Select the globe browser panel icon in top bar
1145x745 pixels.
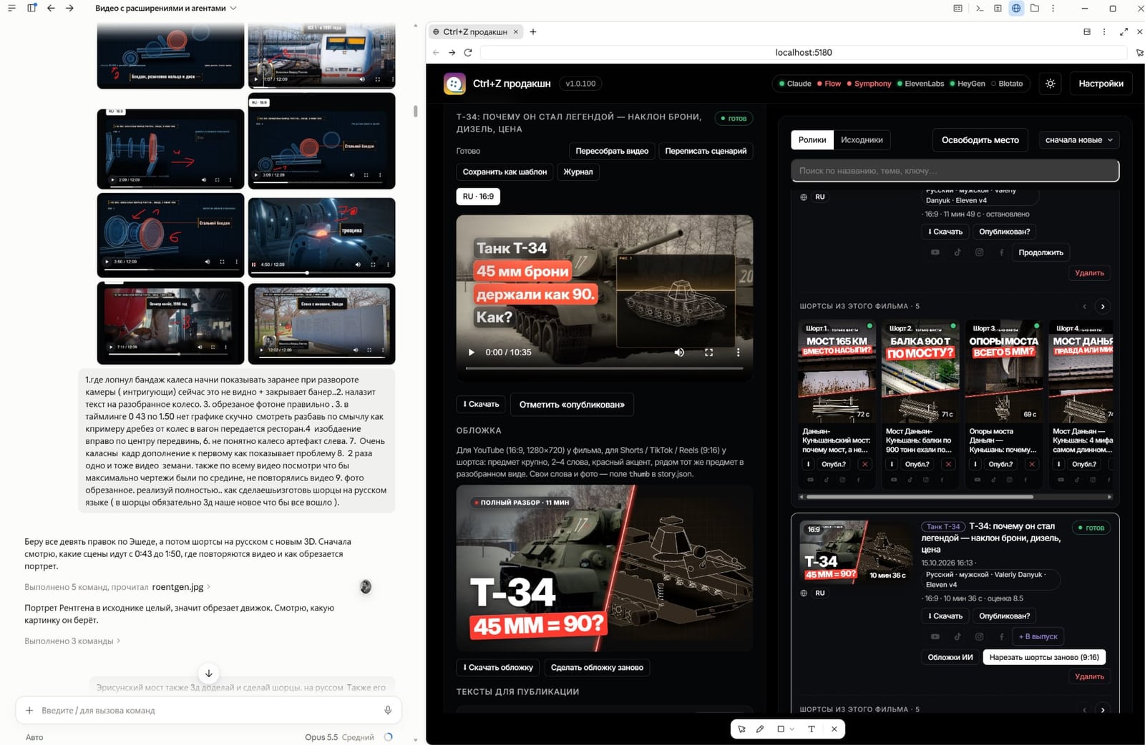click(1016, 9)
